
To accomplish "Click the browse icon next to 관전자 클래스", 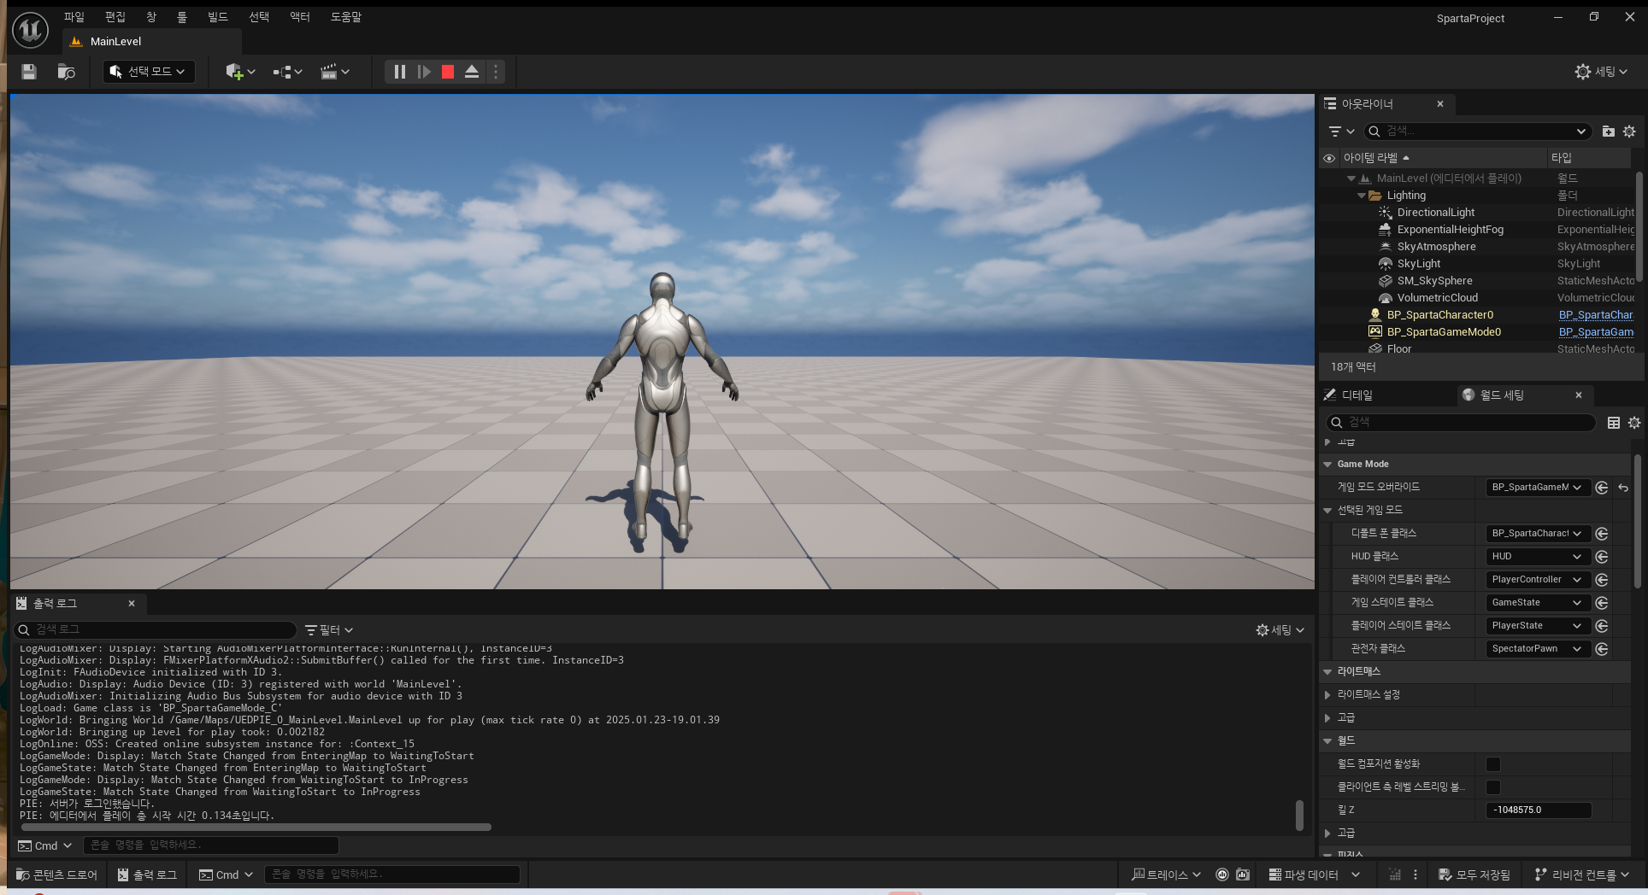I will [1602, 649].
